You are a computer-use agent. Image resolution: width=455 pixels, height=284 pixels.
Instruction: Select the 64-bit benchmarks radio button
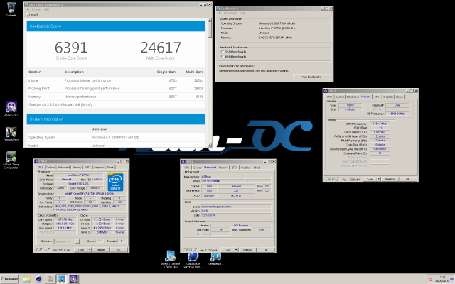pyautogui.click(x=223, y=56)
